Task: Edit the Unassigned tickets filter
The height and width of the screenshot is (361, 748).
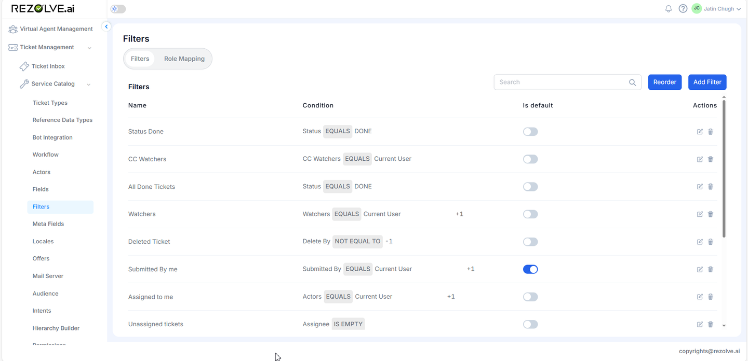Action: (700, 324)
